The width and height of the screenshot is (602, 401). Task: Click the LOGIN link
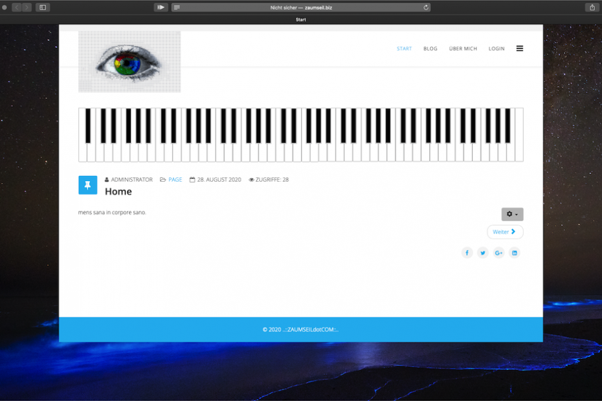(x=496, y=49)
